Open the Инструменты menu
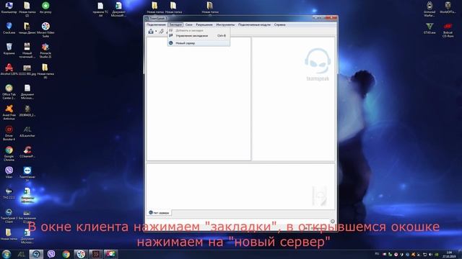Screen dimensions: 462x259 coord(225,24)
